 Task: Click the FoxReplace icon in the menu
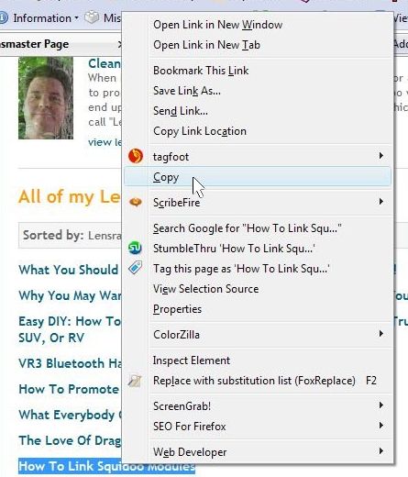[x=135, y=381]
